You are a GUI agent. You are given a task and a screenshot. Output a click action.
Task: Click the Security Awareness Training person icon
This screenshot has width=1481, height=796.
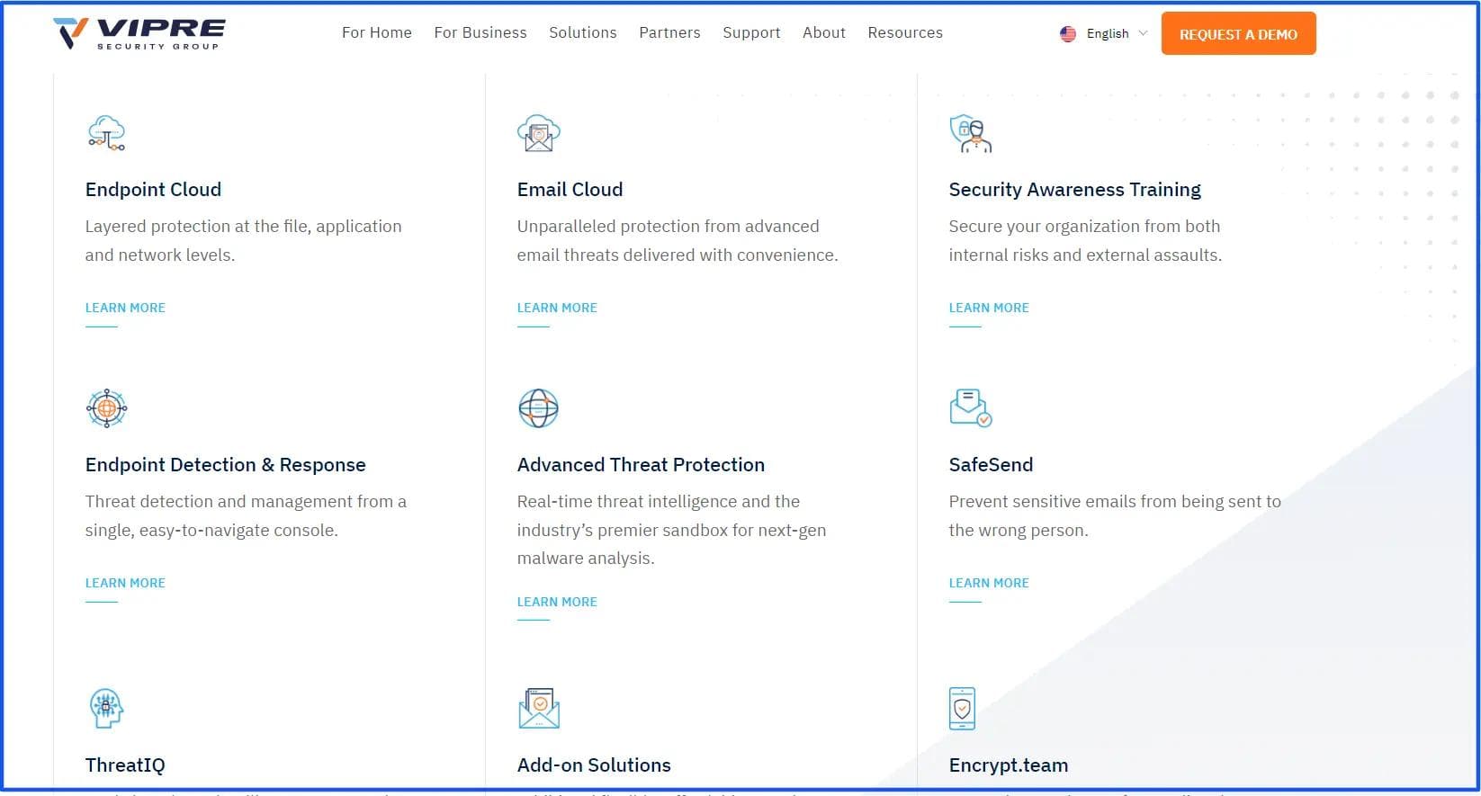(x=970, y=133)
